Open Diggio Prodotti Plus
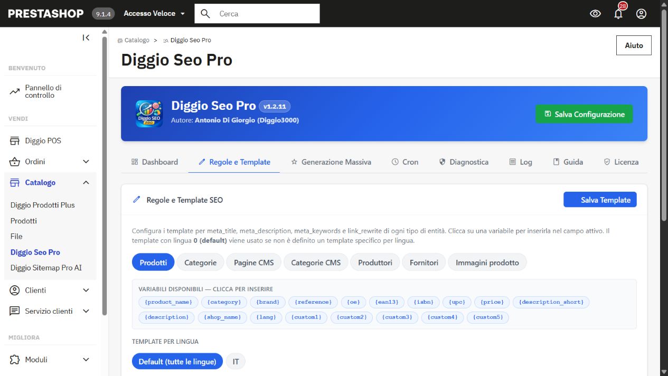The height and width of the screenshot is (376, 668). pyautogui.click(x=43, y=205)
